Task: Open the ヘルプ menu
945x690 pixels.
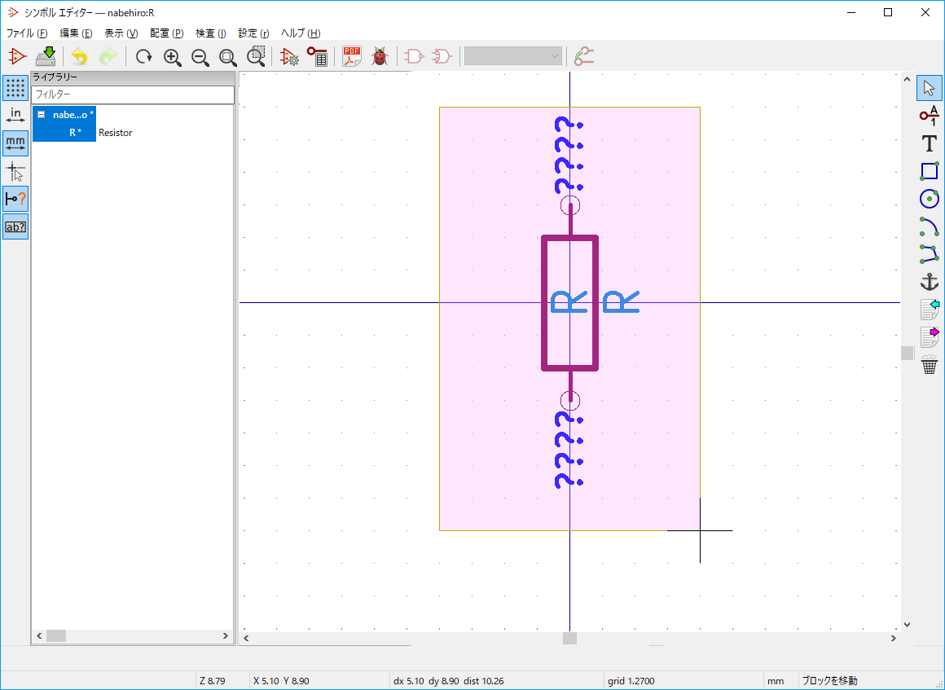Action: [x=301, y=33]
